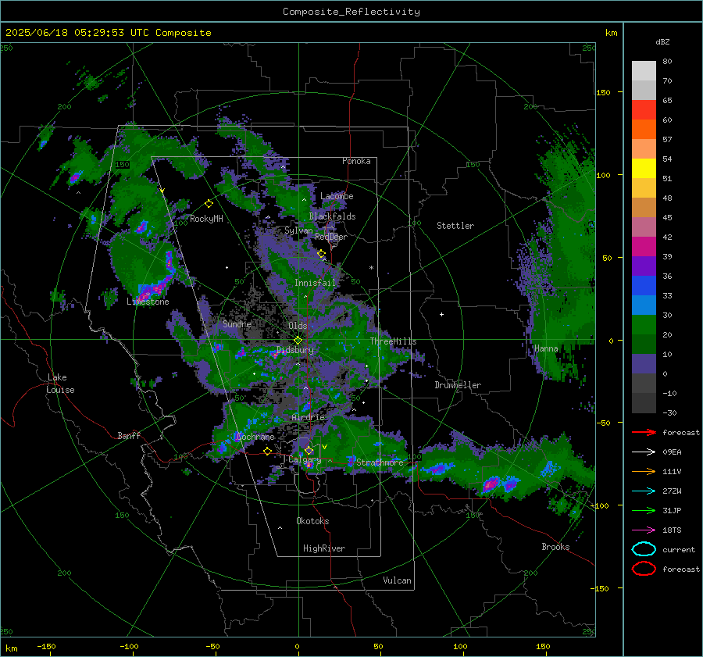Click the Lake Louise label
This screenshot has width=703, height=657.
(x=61, y=384)
